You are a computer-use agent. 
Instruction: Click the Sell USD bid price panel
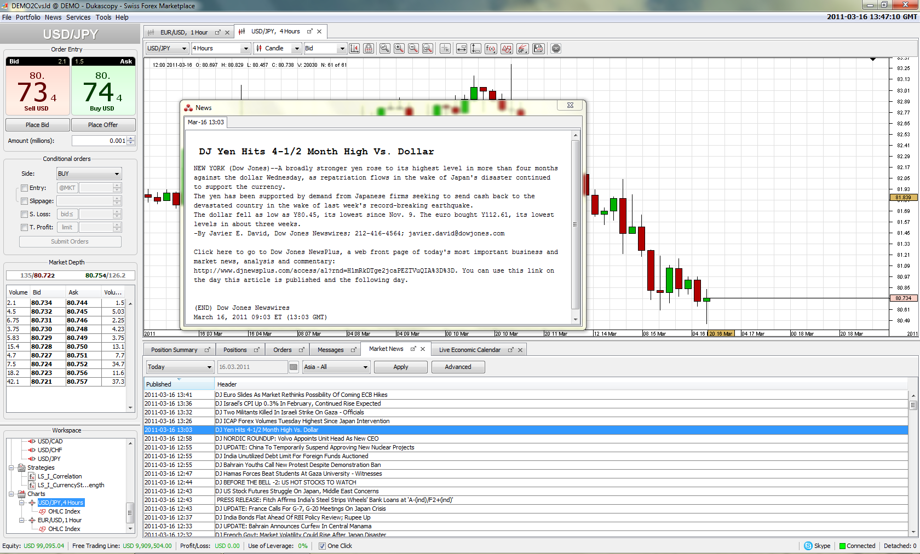37,86
